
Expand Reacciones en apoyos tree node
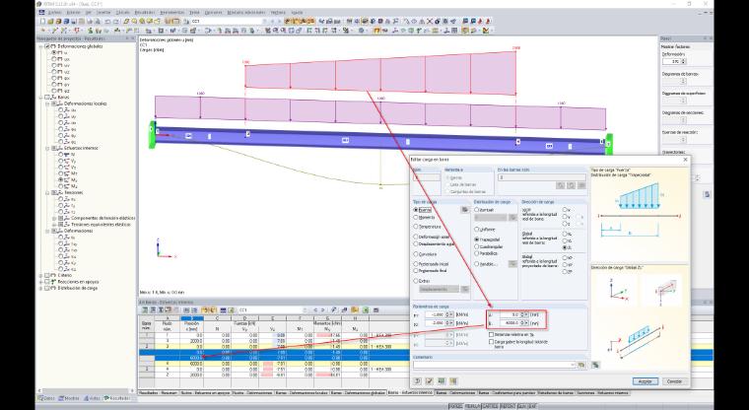(41, 282)
